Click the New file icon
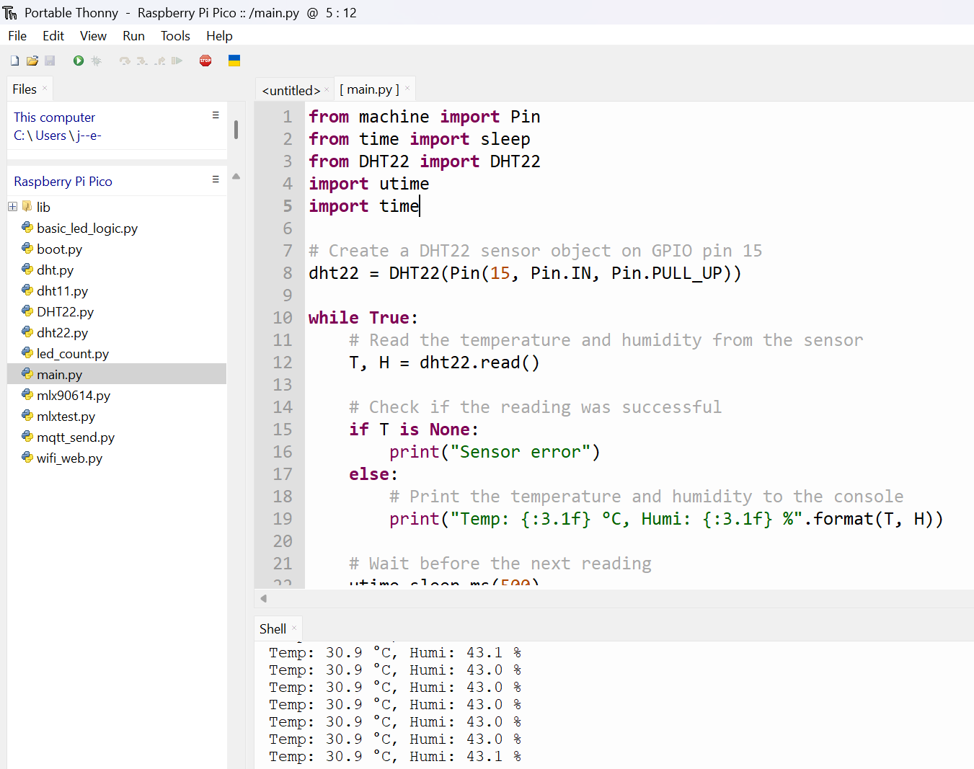974x769 pixels. pos(14,61)
